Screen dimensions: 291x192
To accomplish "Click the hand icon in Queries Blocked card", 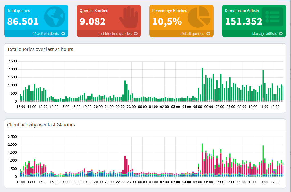I will pos(129,17).
